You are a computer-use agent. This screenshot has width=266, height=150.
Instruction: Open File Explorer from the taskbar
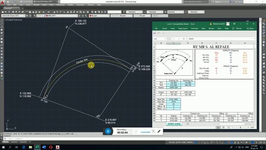click(30, 147)
